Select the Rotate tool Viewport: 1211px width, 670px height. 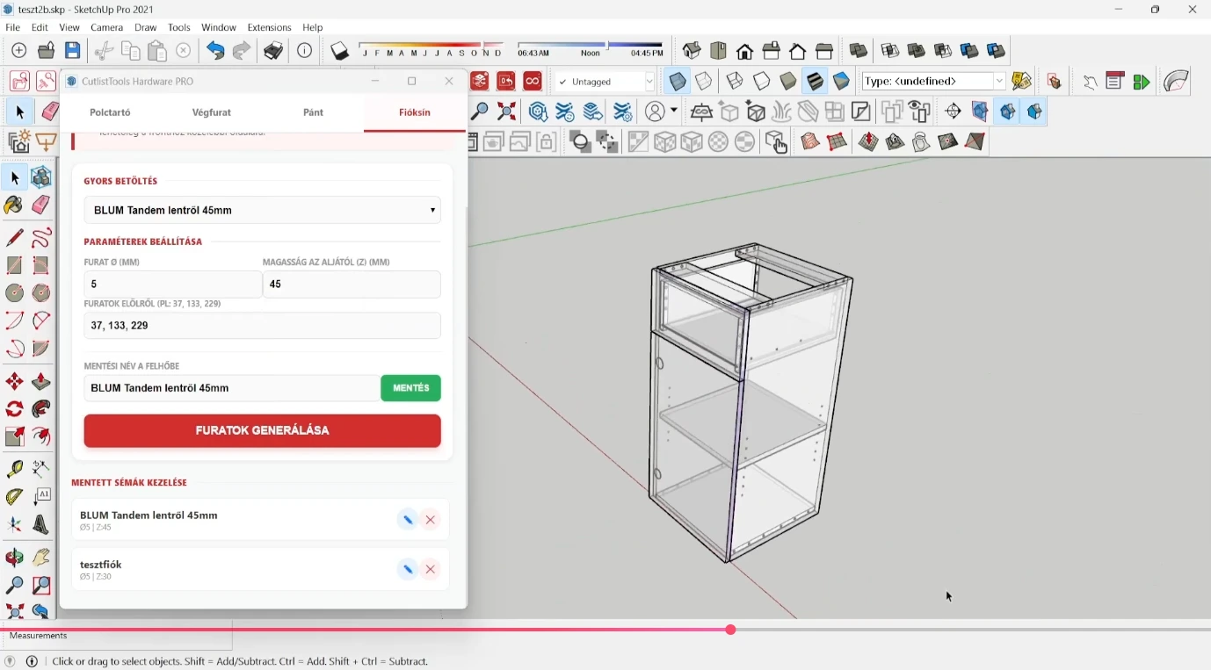pos(14,409)
